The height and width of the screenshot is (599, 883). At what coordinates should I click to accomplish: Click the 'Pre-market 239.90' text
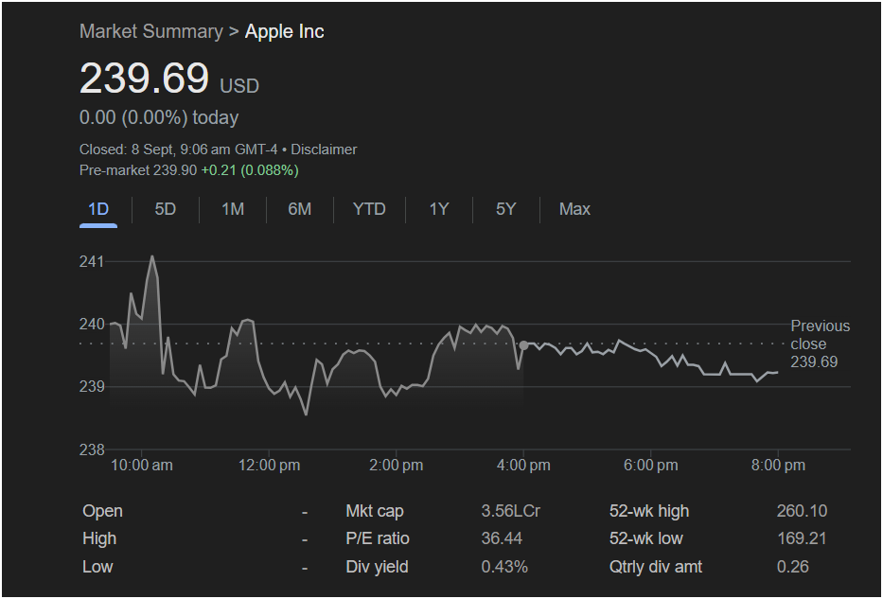pyautogui.click(x=138, y=170)
